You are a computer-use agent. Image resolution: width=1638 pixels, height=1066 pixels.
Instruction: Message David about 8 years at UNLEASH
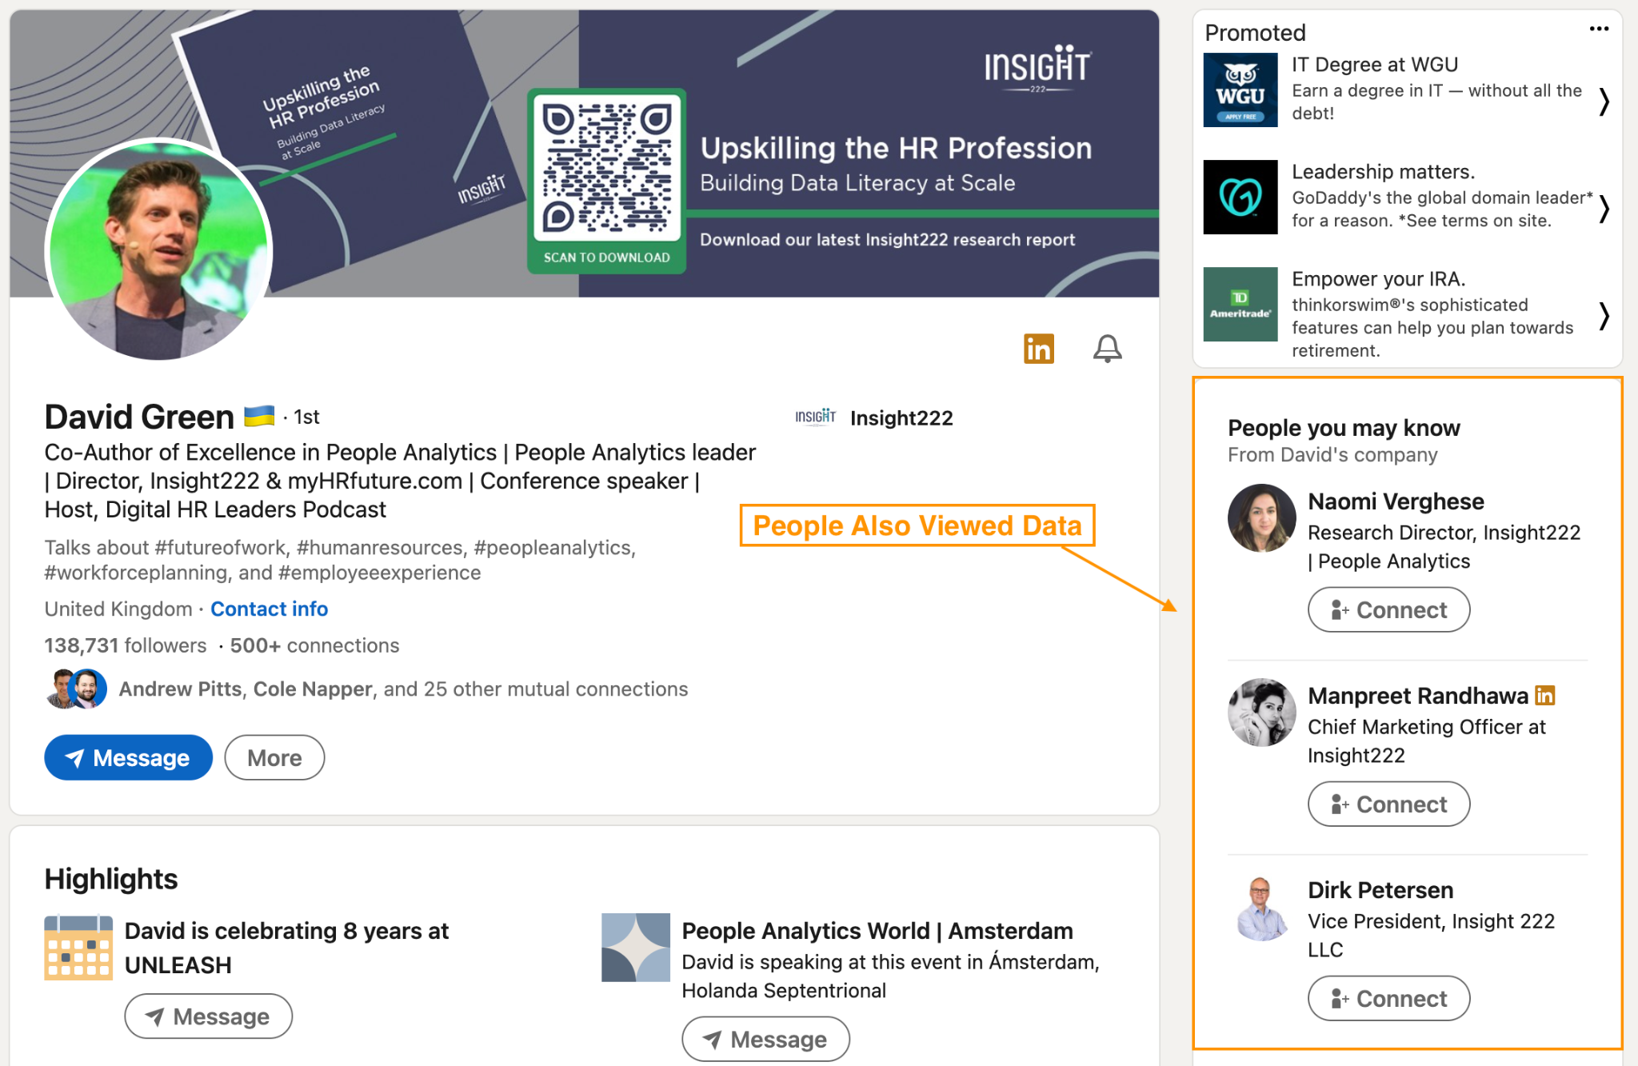click(208, 1016)
